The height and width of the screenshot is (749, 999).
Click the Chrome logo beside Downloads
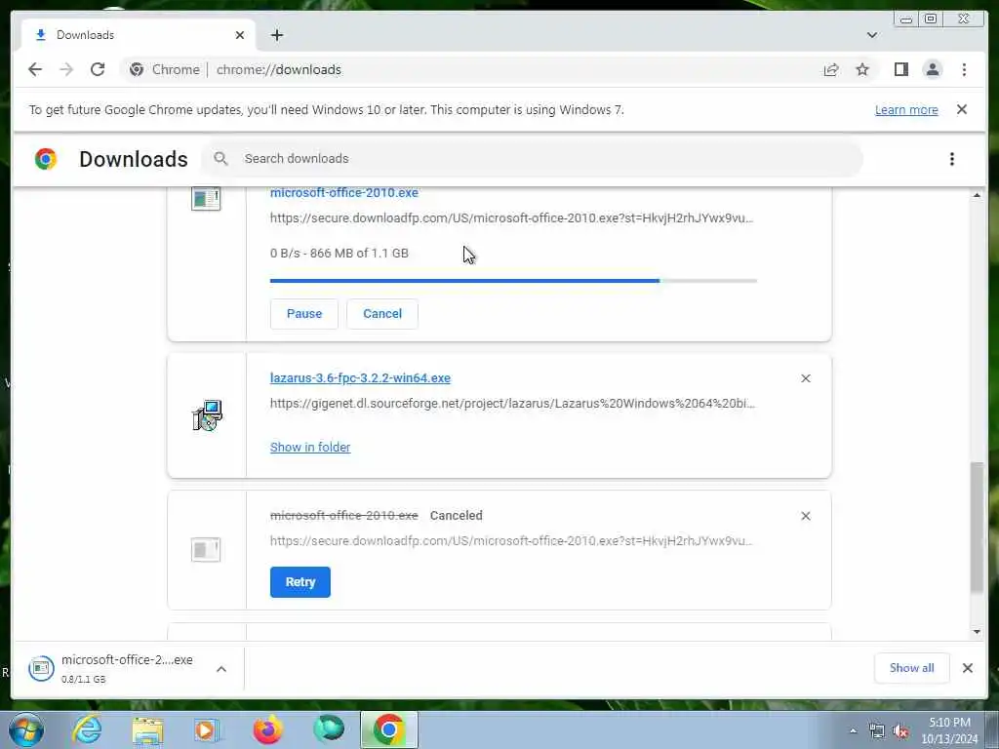[x=46, y=159]
